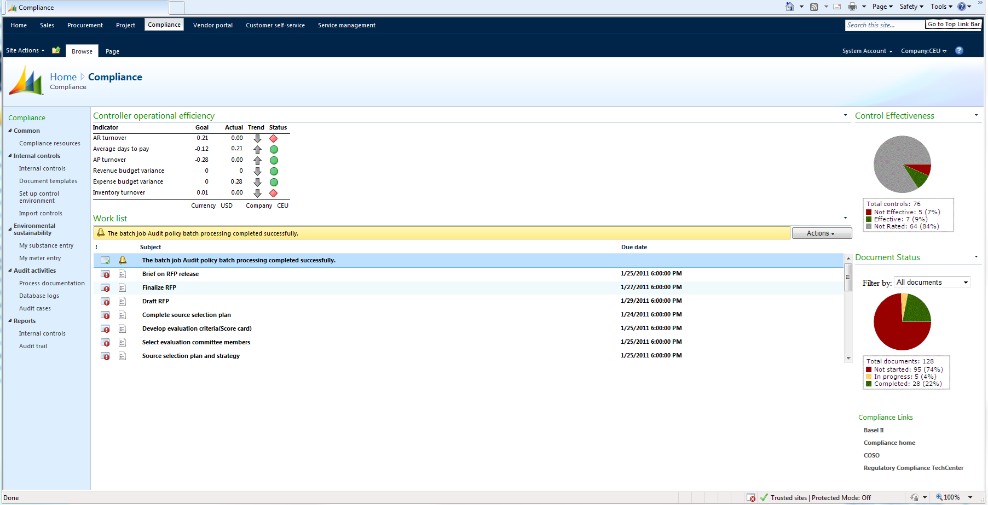Click the alert bell icon on batch job row

click(122, 260)
